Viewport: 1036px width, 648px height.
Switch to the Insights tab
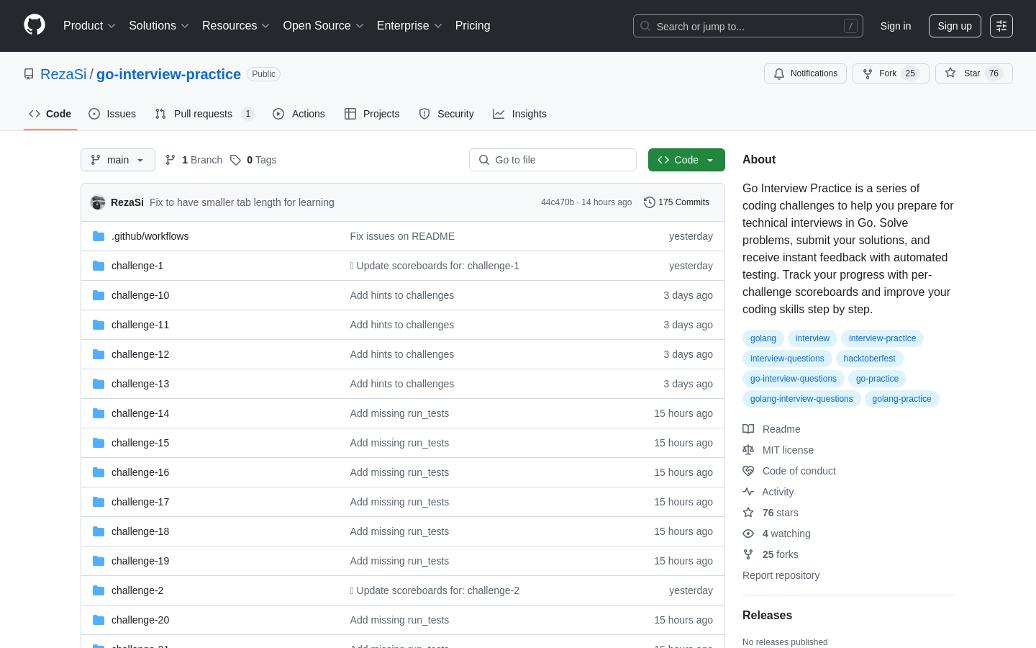[x=519, y=114]
